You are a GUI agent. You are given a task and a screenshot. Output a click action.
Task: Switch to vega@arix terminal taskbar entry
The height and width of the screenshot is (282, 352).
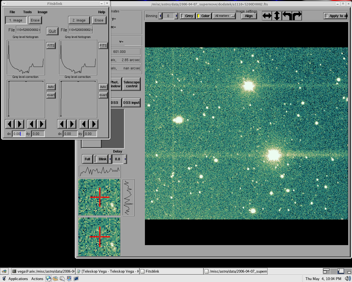point(43,271)
